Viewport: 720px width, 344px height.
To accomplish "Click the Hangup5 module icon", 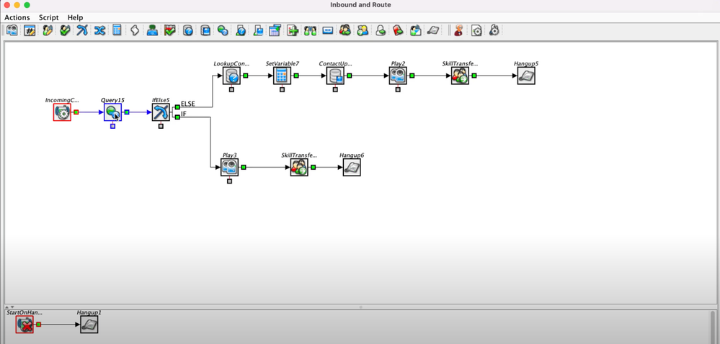I will click(x=525, y=76).
